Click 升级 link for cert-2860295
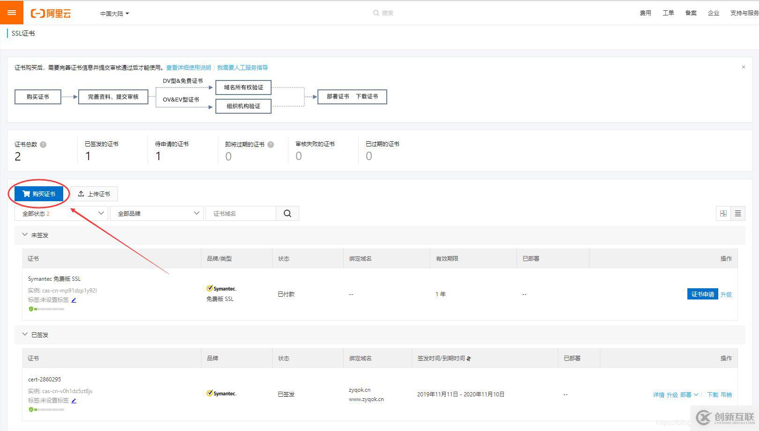This screenshot has width=759, height=431. (x=672, y=395)
